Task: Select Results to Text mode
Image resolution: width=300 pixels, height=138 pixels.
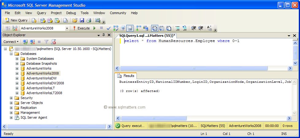Action: 154,28
